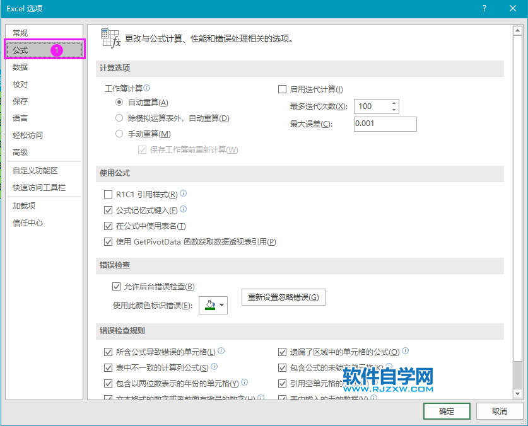Click the info icon beside 公式记忆式键入
The width and height of the screenshot is (528, 426).
click(183, 209)
